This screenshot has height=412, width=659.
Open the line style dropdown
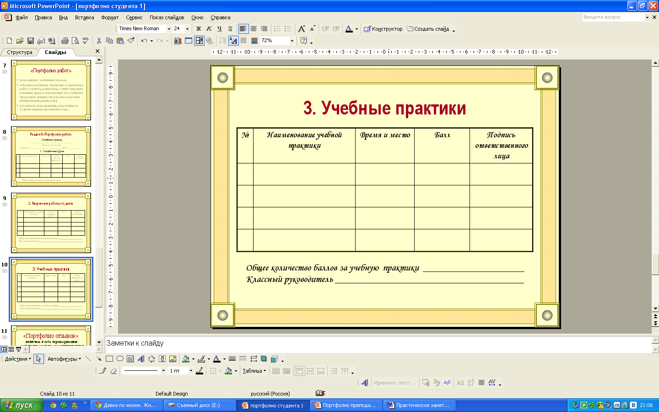coord(163,371)
